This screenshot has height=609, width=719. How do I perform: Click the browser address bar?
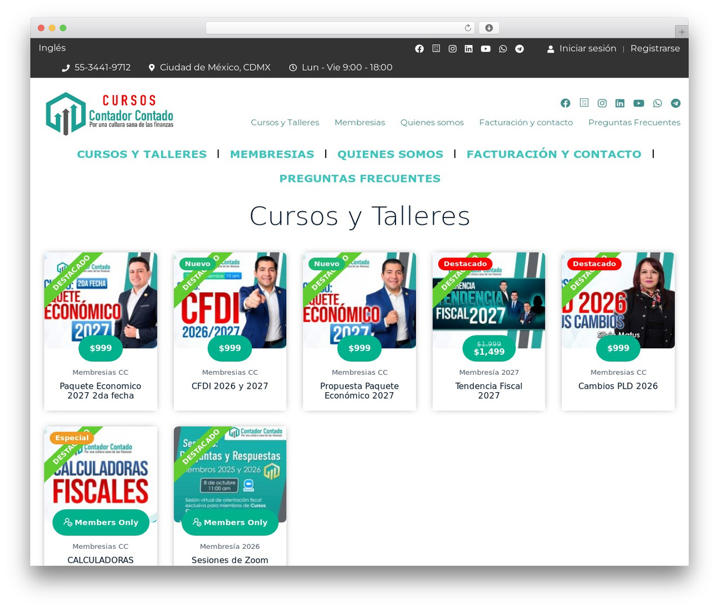point(340,28)
